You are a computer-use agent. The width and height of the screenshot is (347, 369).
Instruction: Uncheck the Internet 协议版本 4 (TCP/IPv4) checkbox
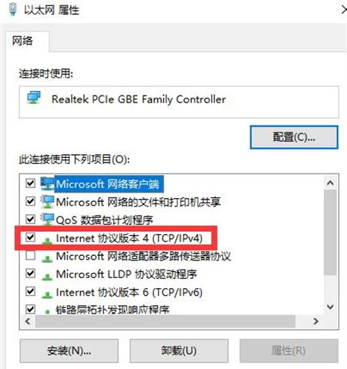tap(31, 237)
